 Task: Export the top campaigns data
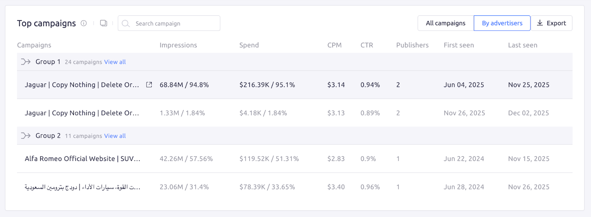click(552, 23)
